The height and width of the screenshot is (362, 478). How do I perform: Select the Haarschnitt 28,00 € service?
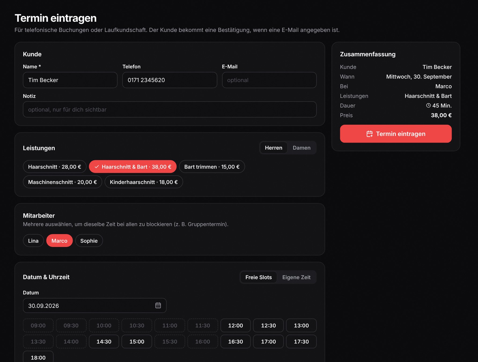pos(54,167)
